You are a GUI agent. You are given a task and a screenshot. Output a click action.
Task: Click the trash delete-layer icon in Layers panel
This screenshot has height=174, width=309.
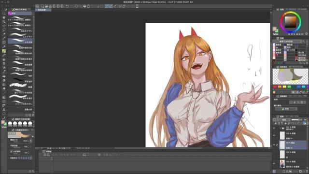307,172
